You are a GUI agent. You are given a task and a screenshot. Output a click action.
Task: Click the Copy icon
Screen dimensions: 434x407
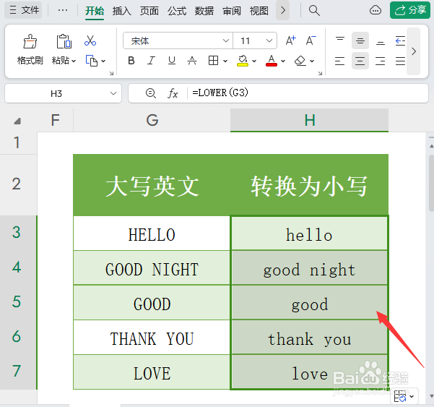coord(92,61)
